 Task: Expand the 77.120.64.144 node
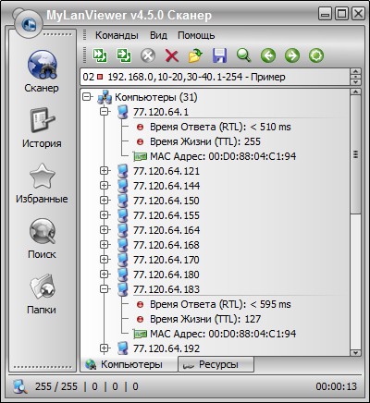tap(105, 186)
